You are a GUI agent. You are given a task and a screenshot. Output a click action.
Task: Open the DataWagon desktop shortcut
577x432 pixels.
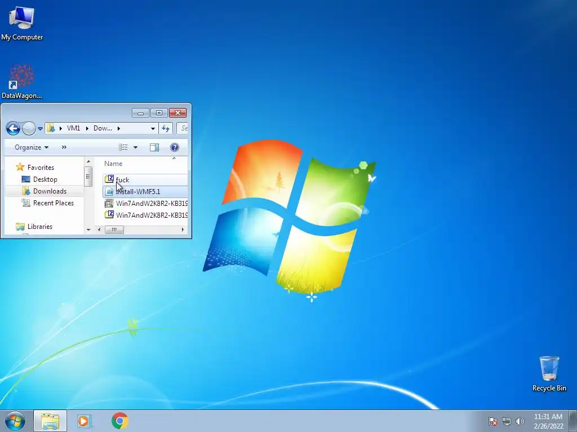pyautogui.click(x=22, y=82)
